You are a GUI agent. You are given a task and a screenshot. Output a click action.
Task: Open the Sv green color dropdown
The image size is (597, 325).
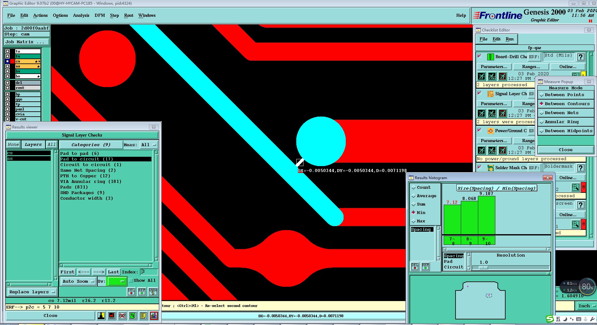point(117,281)
